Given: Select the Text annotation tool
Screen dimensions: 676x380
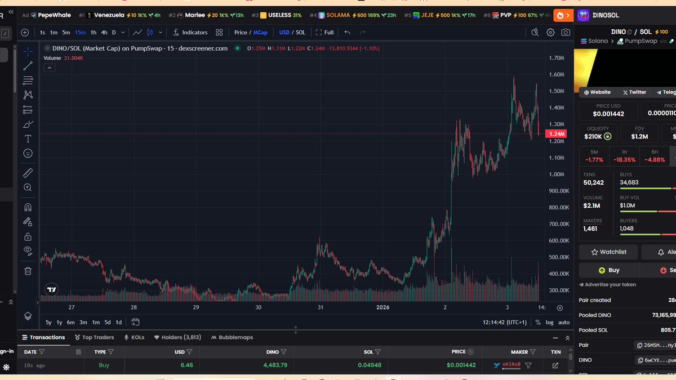Looking at the screenshot, I should 28,138.
